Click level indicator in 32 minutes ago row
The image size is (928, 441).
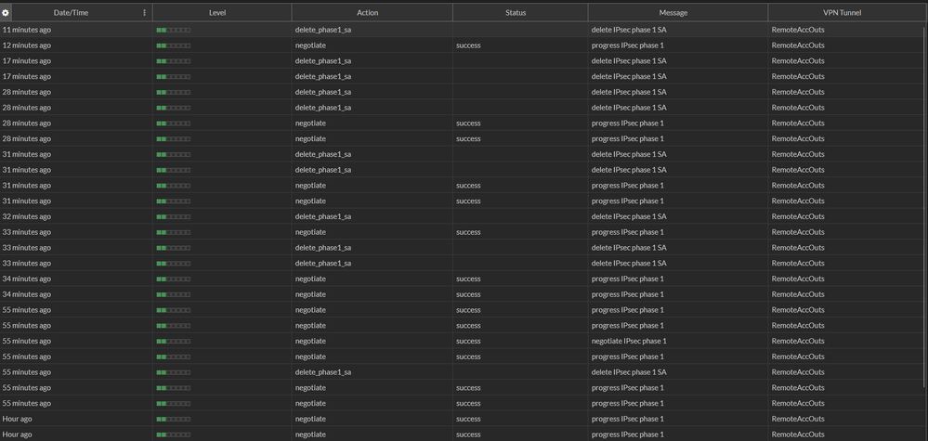click(x=174, y=216)
